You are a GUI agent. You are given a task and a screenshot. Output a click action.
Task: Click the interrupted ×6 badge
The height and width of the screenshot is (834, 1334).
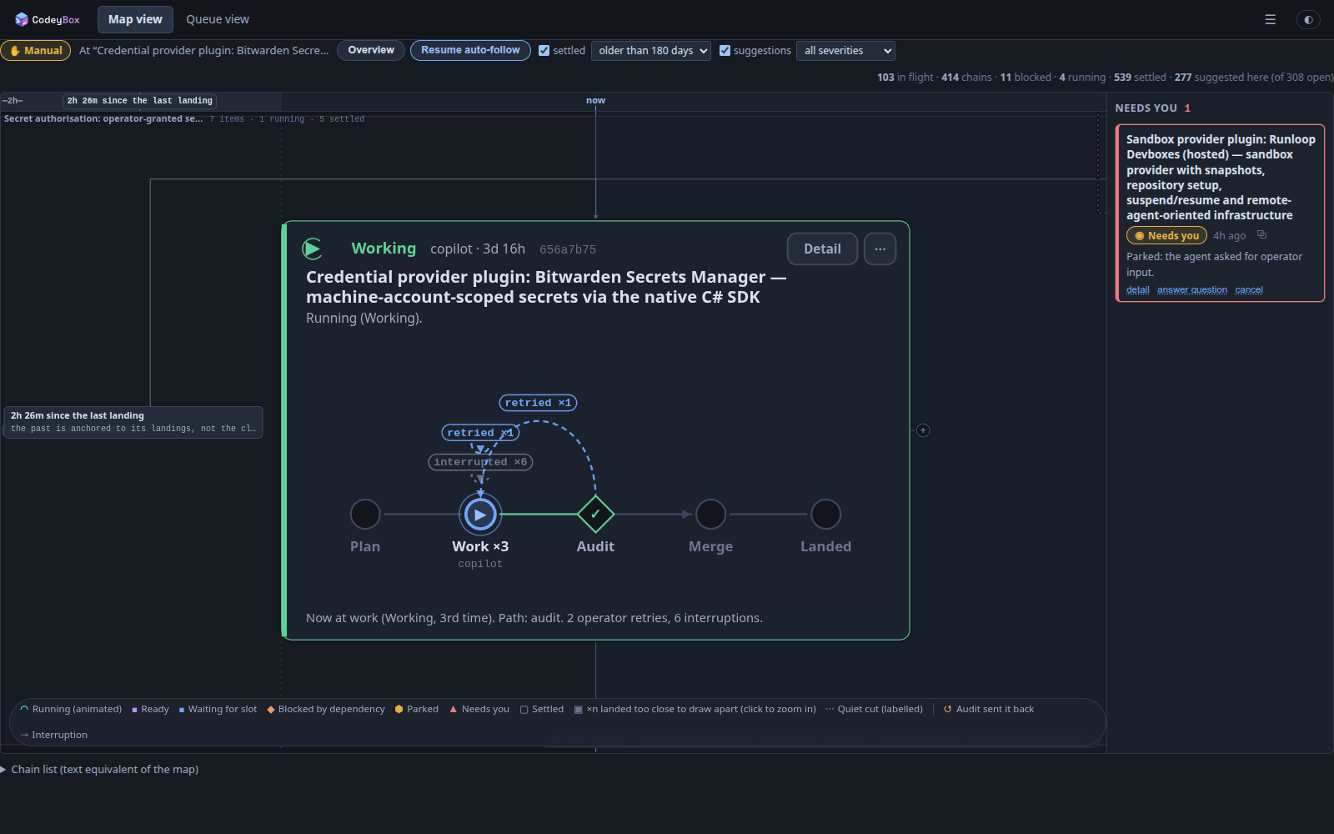[x=480, y=462]
